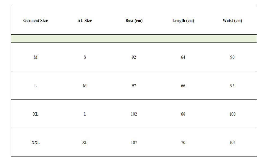
Task: Click AU size S cell
Action: click(85, 57)
